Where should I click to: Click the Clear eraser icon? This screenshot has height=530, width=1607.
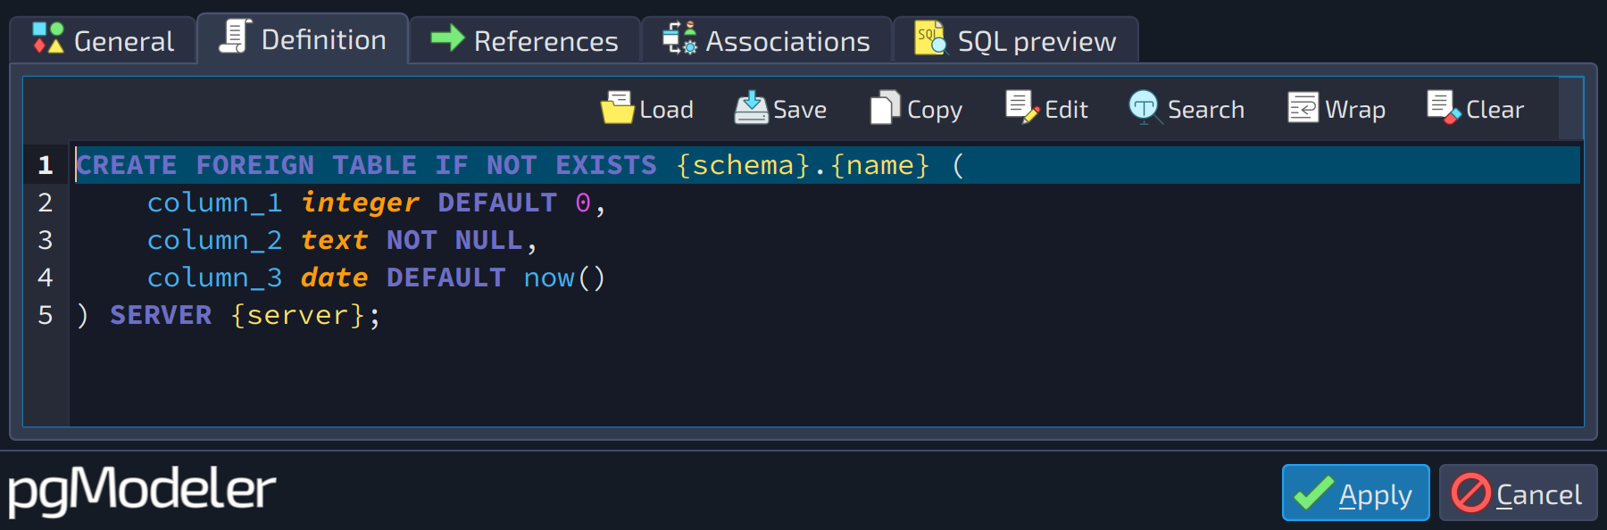coord(1444,108)
